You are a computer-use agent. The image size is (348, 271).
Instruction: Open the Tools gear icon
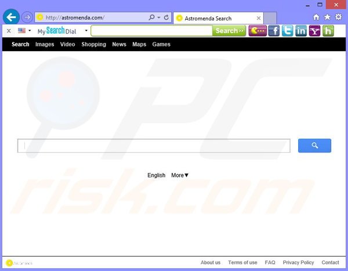(x=338, y=17)
